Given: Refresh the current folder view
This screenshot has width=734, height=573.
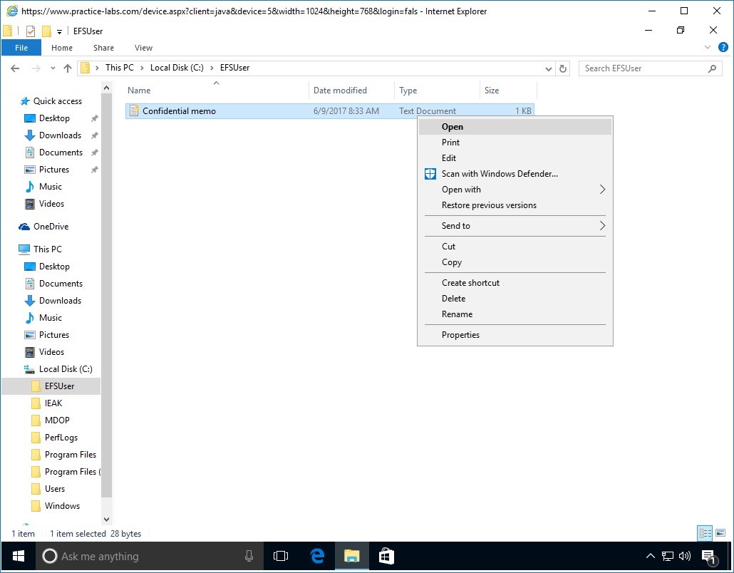Looking at the screenshot, I should coord(562,68).
